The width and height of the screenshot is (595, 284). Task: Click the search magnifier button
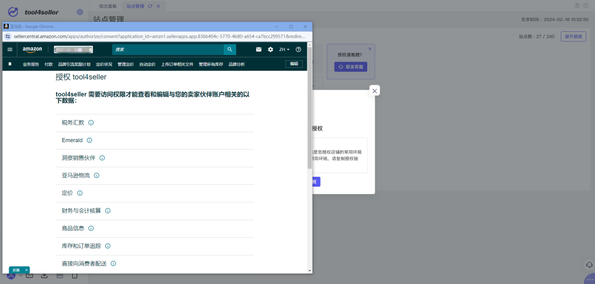click(230, 50)
